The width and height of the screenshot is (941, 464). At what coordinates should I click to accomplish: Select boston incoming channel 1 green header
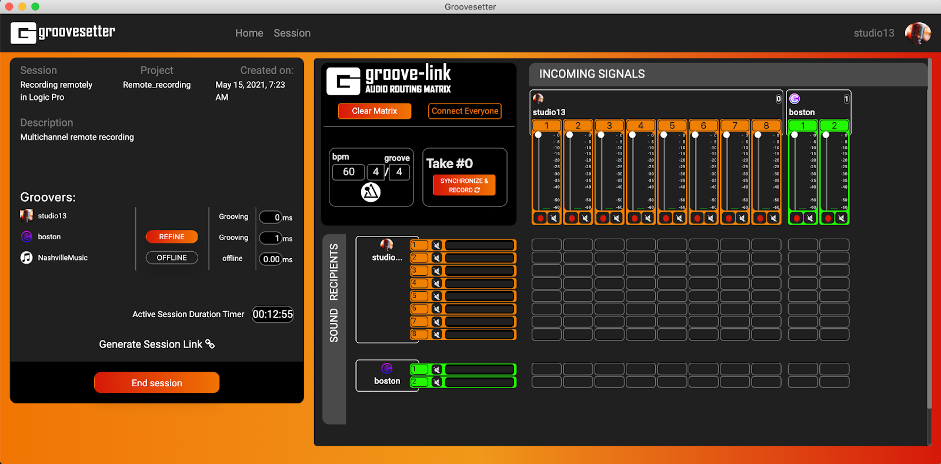803,125
